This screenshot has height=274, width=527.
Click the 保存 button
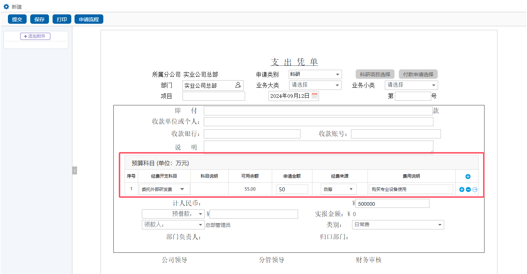[40, 19]
